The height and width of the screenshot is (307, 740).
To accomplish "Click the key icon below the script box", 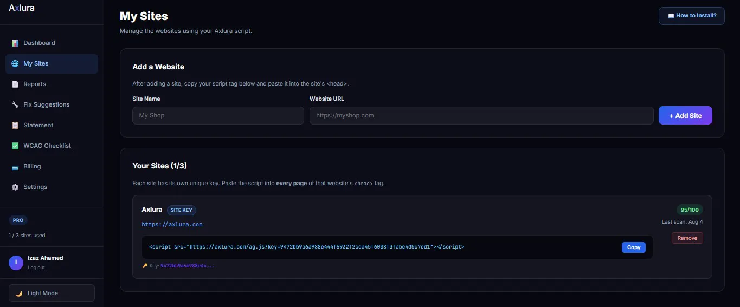I will point(145,266).
